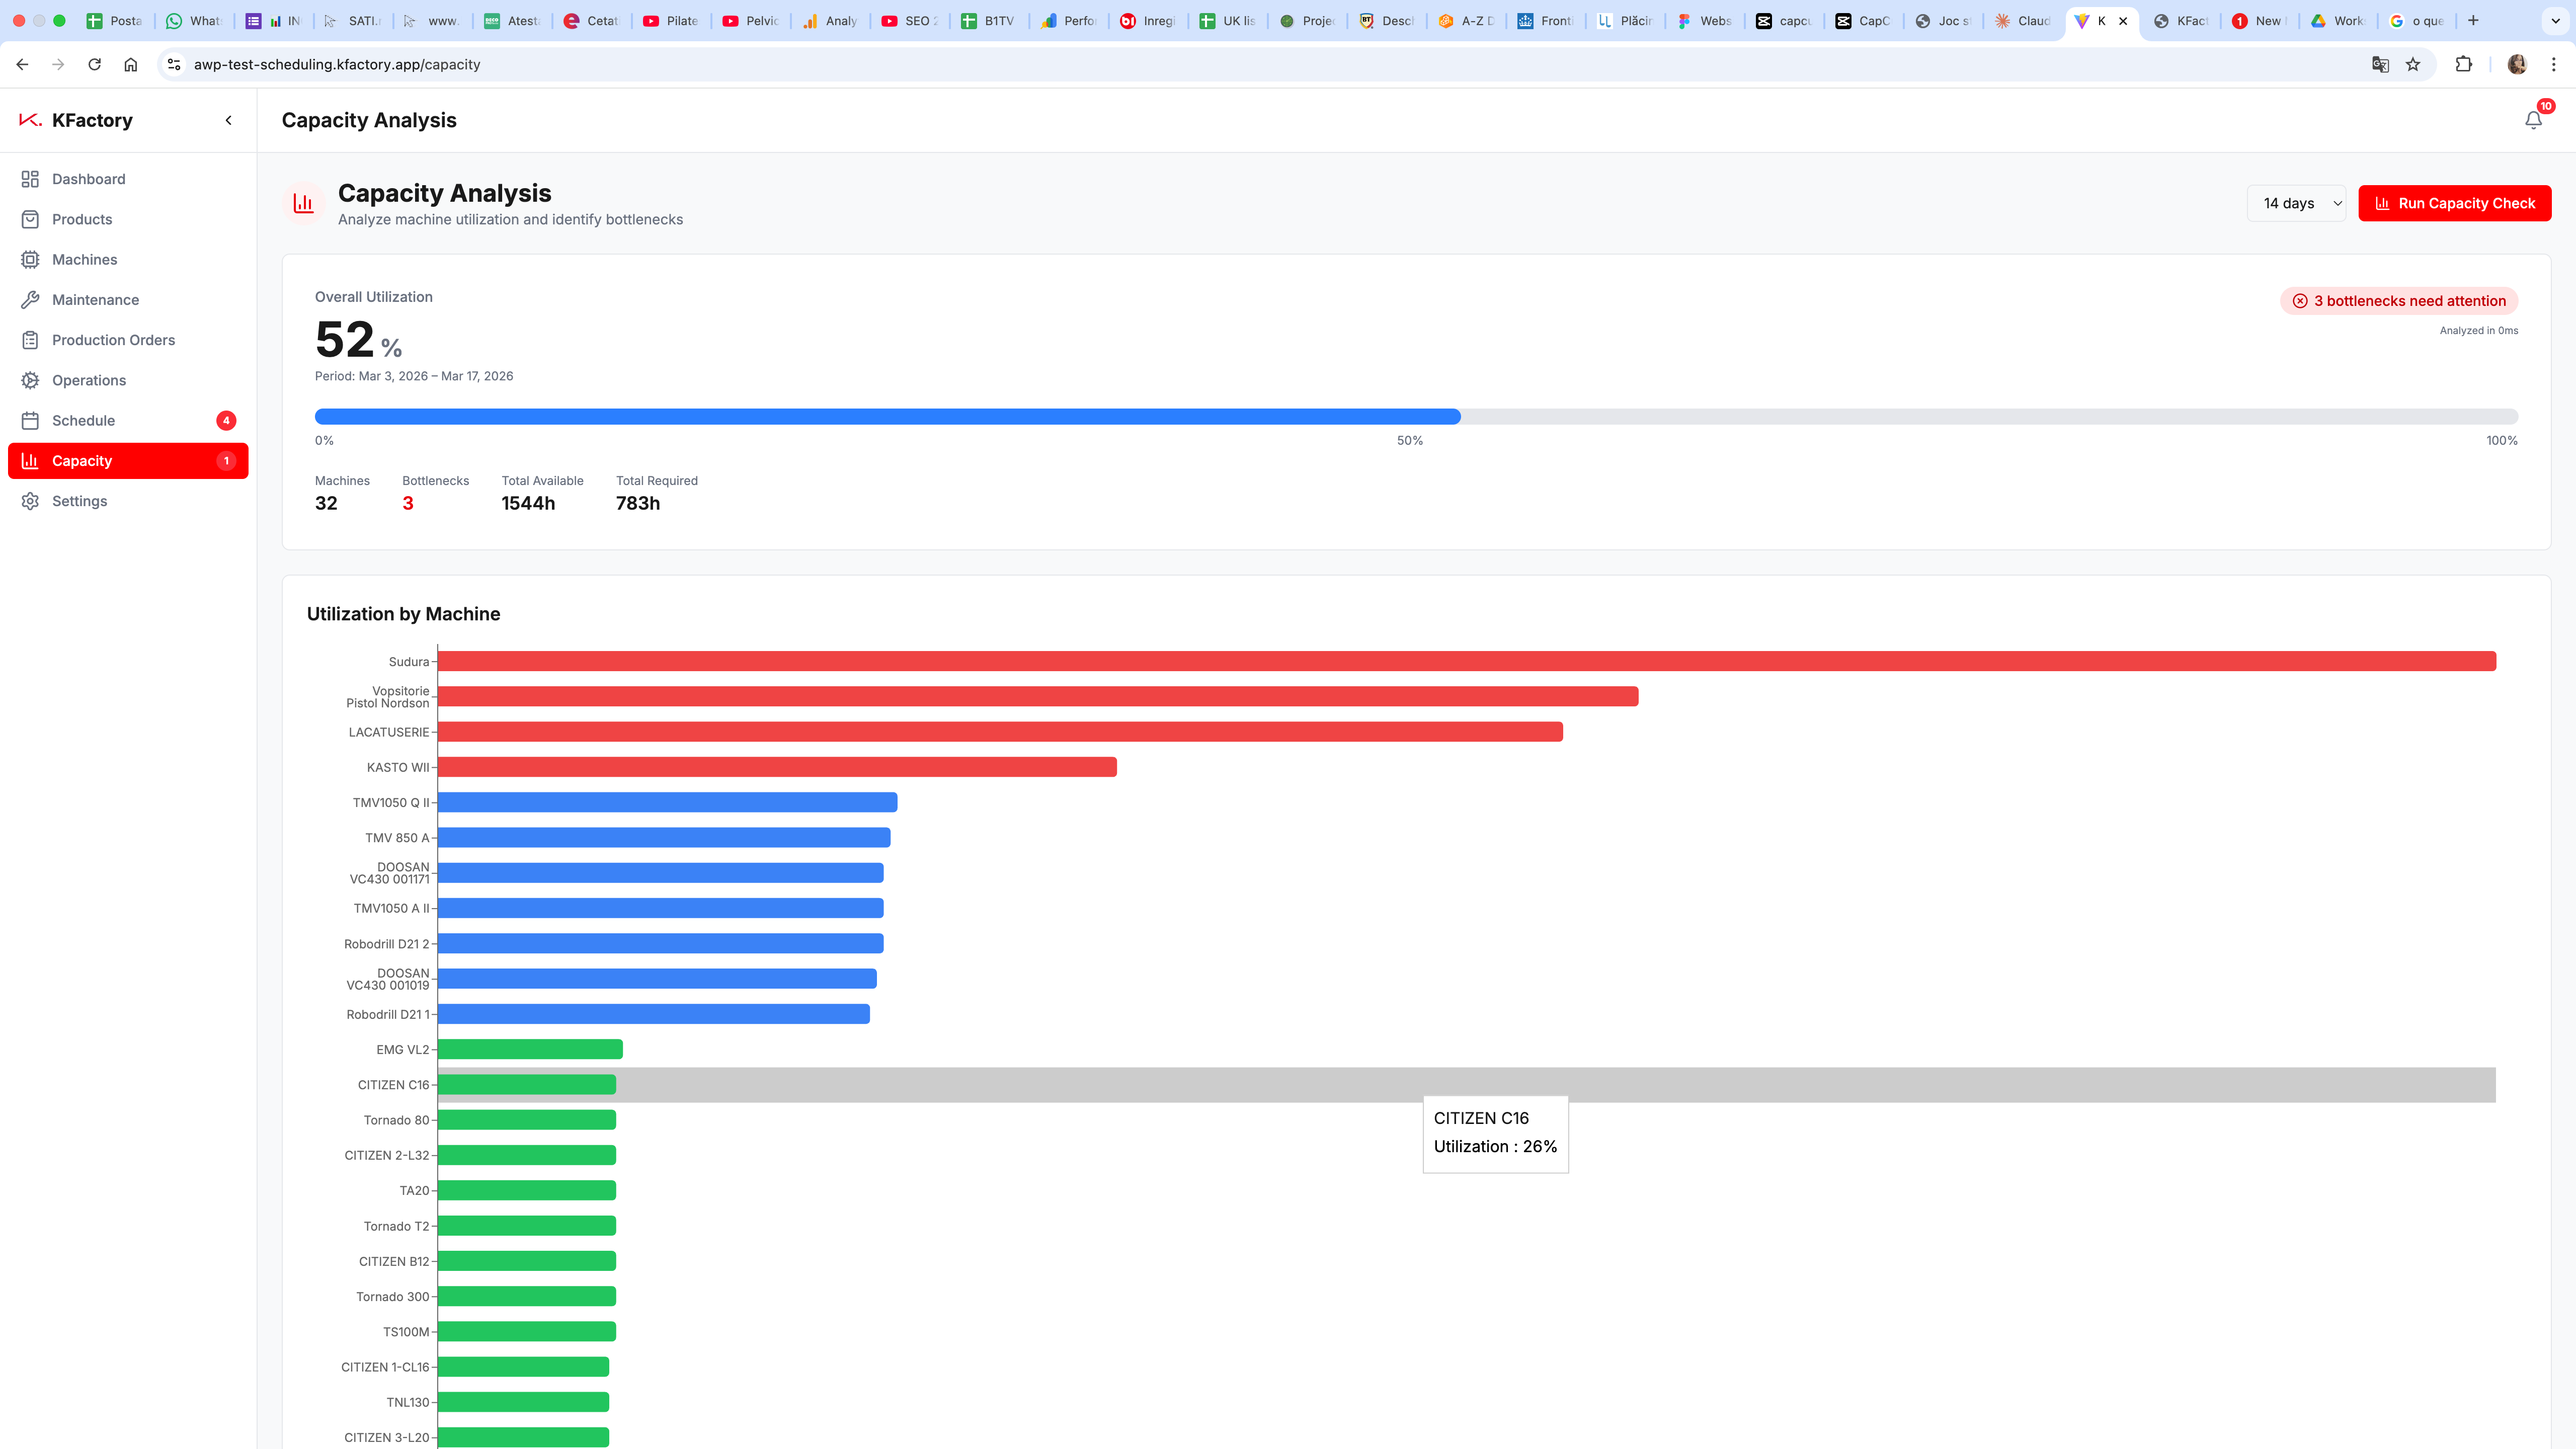Open a new browser tab
The image size is (2576, 1449).
coord(2473,20)
